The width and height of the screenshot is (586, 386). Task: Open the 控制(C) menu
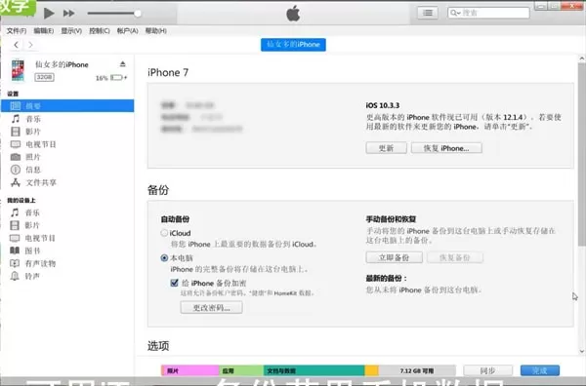click(x=100, y=30)
